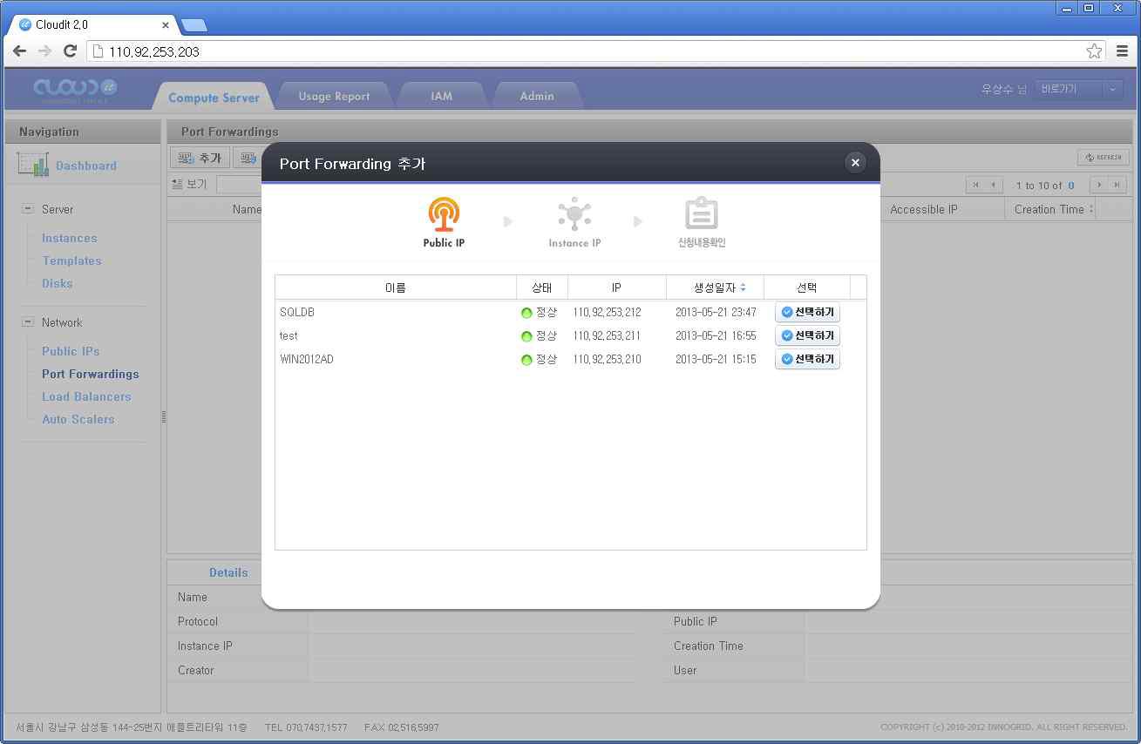Click the navigation panel splitter handle
1141x744 pixels.
tap(164, 417)
